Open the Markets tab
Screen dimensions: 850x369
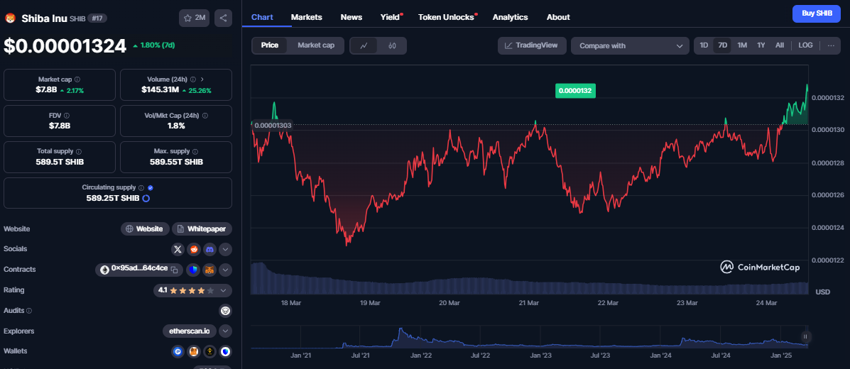pos(306,17)
